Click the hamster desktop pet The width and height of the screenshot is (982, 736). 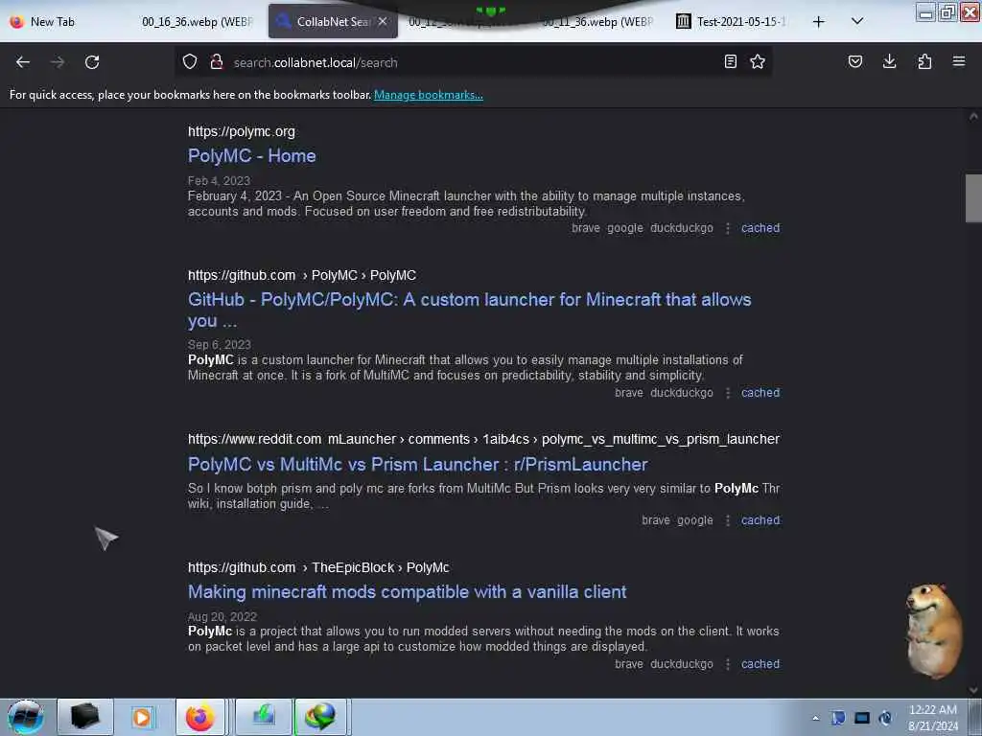point(933,631)
